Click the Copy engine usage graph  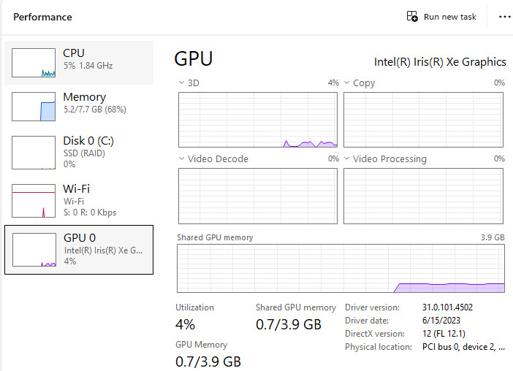point(423,120)
